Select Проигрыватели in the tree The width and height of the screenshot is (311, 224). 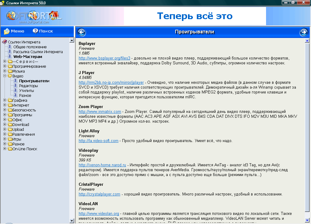tap(34, 81)
